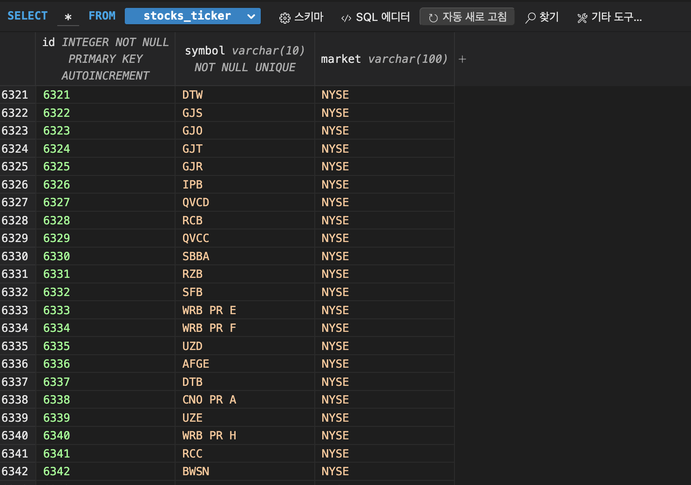Click the NYSE market cell for RZB
Image resolution: width=691 pixels, height=485 pixels.
coord(385,274)
